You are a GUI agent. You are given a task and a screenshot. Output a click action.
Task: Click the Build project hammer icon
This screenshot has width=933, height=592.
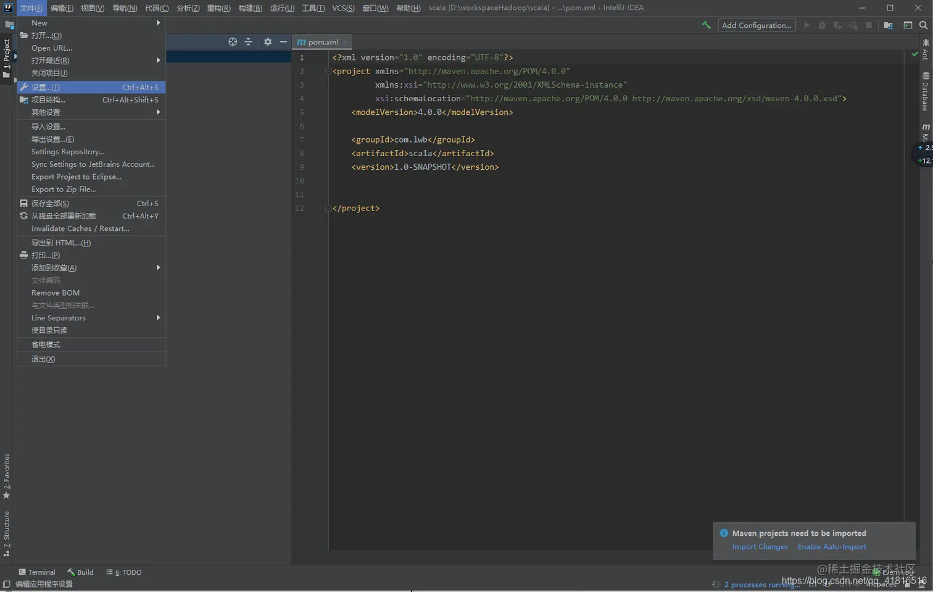tap(707, 25)
